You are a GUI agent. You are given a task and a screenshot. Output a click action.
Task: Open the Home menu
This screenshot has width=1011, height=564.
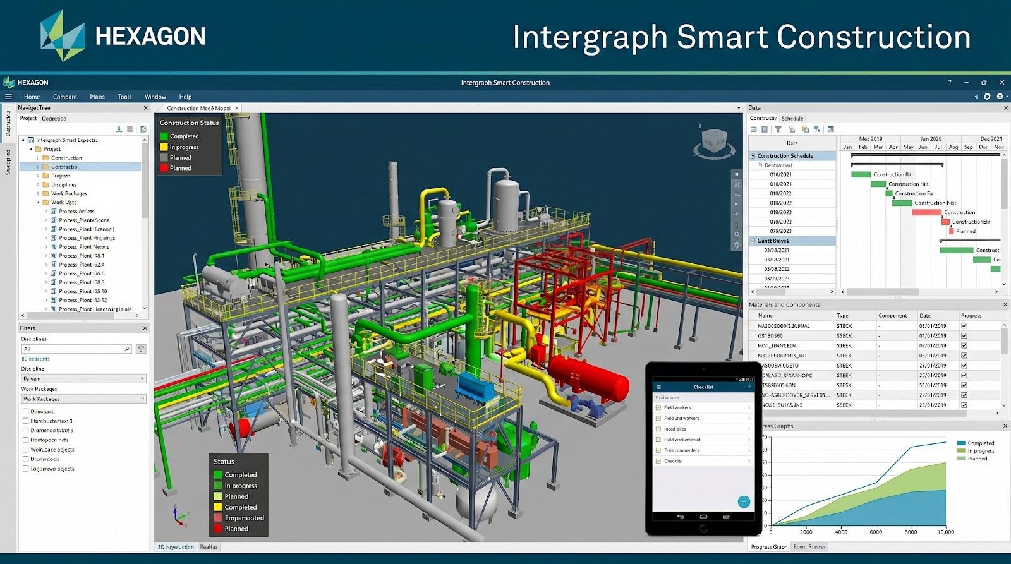[32, 97]
